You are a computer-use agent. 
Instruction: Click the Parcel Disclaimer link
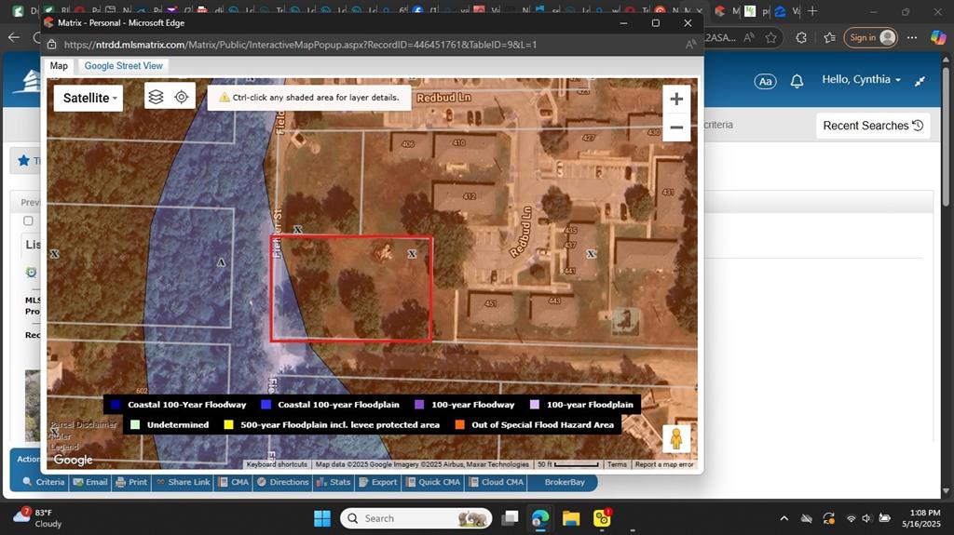(83, 424)
